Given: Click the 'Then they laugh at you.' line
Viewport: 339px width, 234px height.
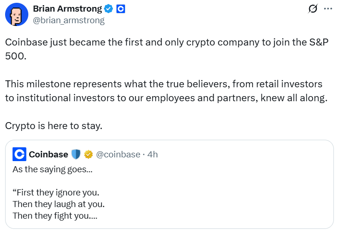Looking at the screenshot, I should pyautogui.click(x=59, y=204).
